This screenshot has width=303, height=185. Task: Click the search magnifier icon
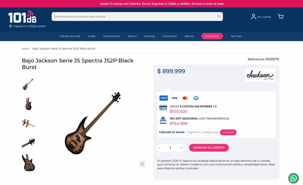(x=219, y=16)
